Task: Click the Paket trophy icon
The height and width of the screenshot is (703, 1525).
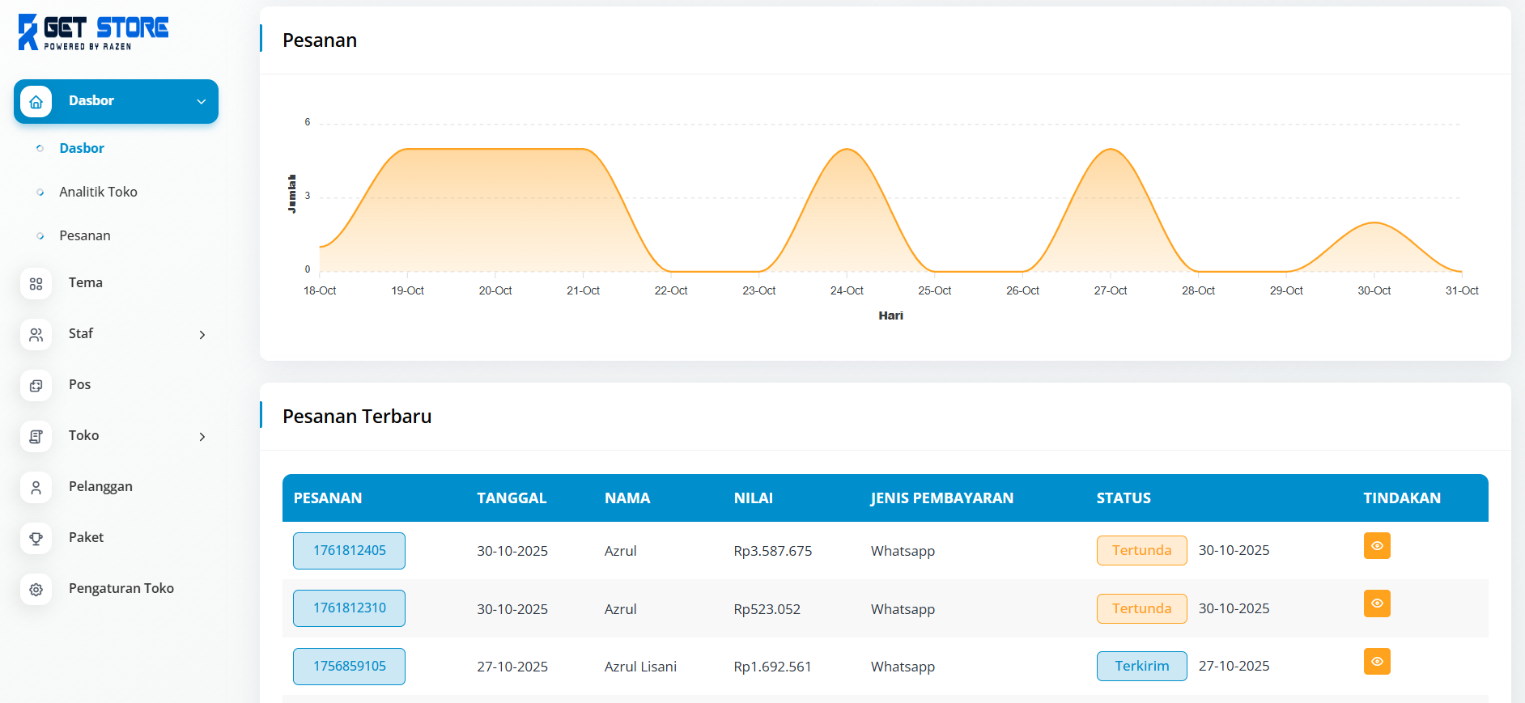Action: 36,539
